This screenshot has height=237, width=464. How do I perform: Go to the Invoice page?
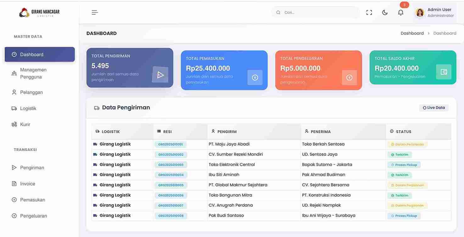pos(28,184)
